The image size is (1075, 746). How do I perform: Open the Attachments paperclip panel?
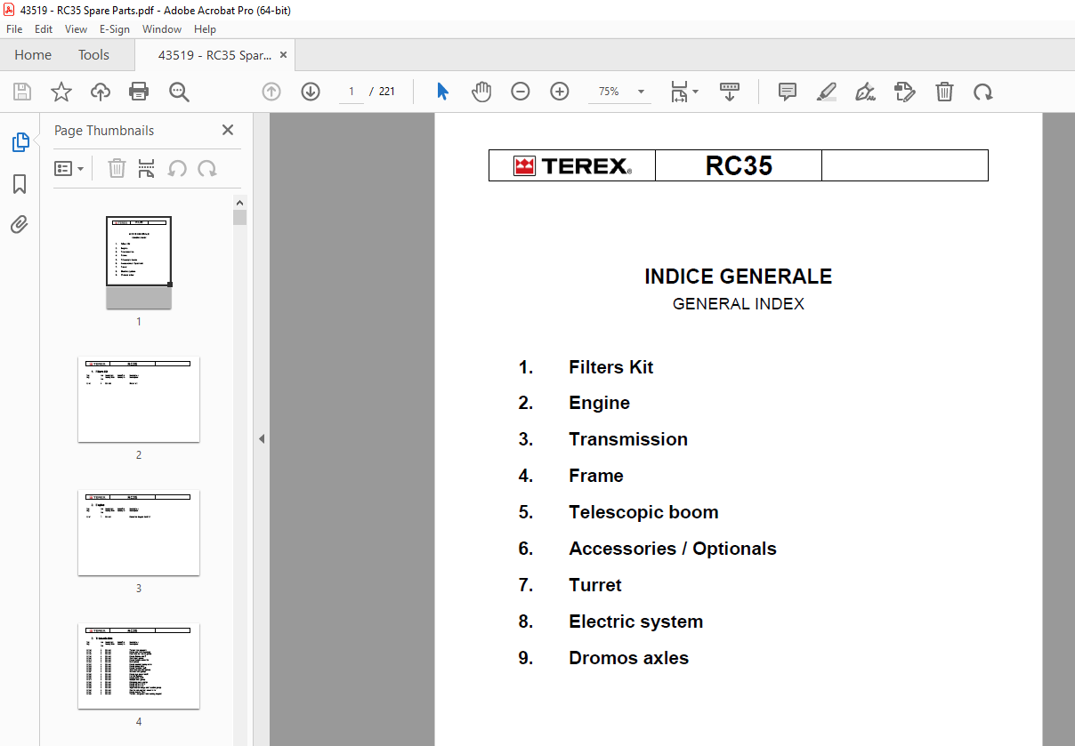(20, 223)
